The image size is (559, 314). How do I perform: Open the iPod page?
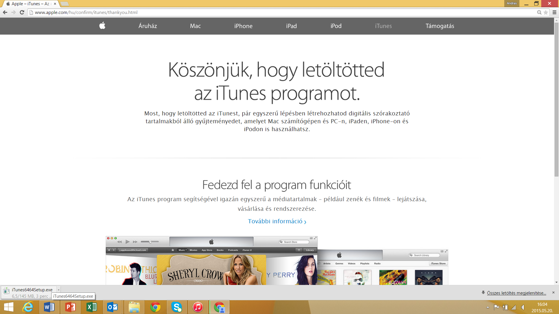tap(336, 26)
